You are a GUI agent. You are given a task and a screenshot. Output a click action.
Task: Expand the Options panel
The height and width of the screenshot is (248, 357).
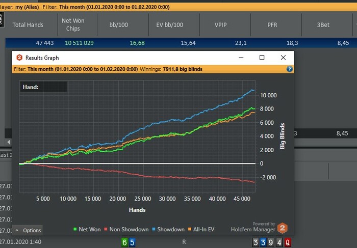tap(28, 230)
